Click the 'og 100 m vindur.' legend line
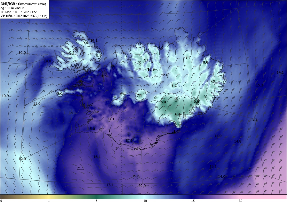287x203 pixels. pos(12,8)
